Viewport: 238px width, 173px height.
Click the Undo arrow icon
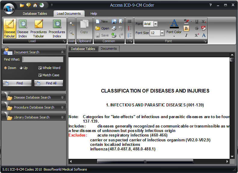click(x=121, y=28)
